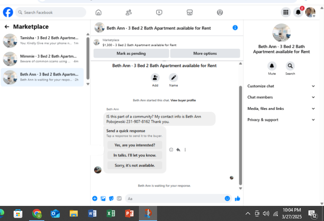Attach a photo file icon
324x221 pixels.
pyautogui.click(x=103, y=199)
